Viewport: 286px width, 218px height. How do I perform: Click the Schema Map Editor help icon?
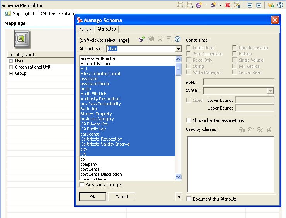pyautogui.click(x=280, y=5)
